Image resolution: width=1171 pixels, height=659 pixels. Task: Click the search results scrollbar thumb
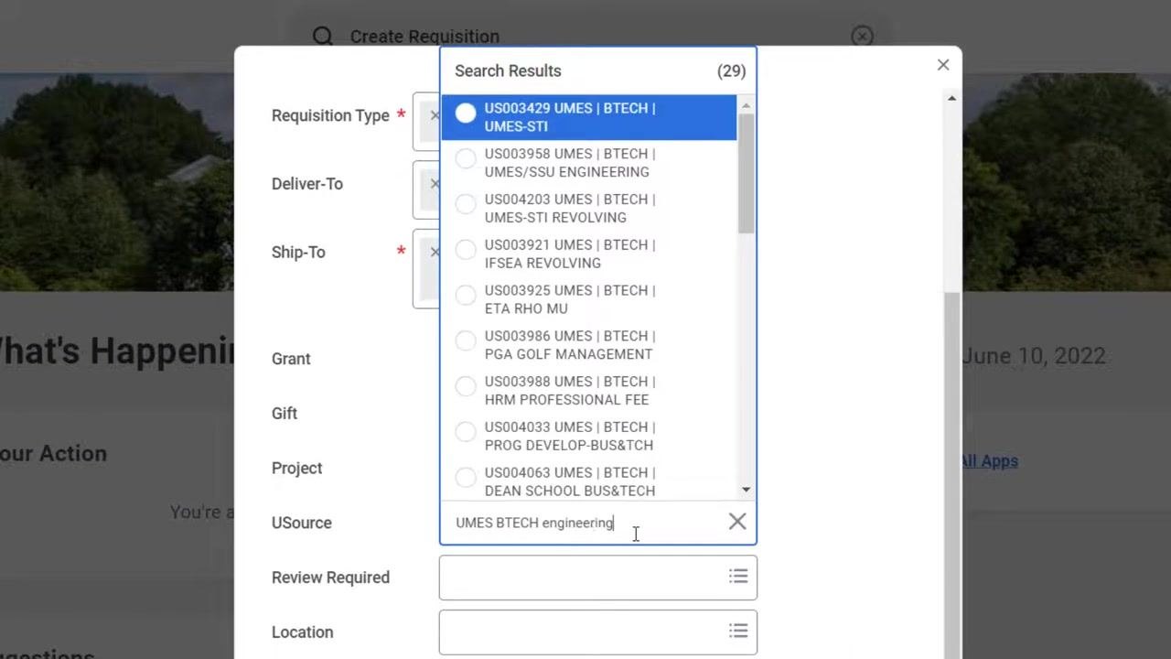coord(747,174)
